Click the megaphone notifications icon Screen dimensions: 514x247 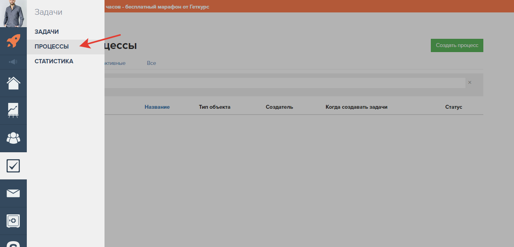(x=13, y=62)
